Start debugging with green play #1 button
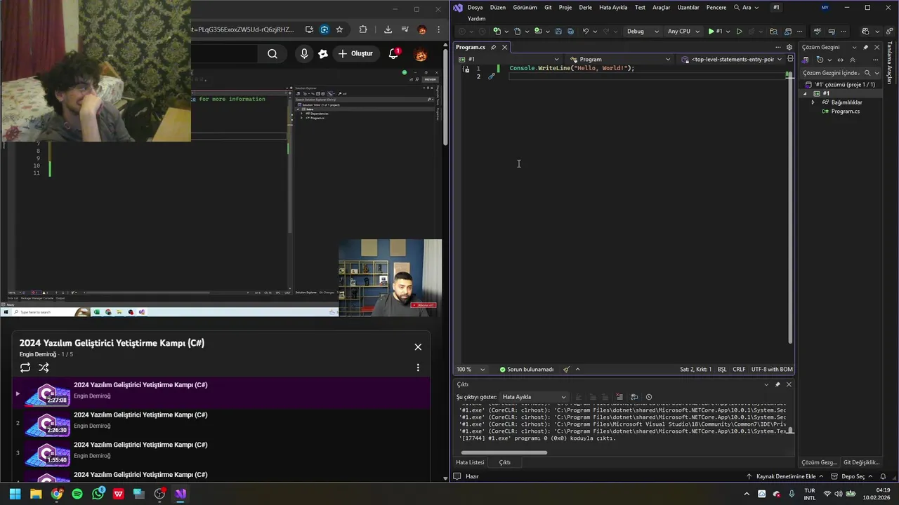The image size is (899, 505). pyautogui.click(x=716, y=32)
